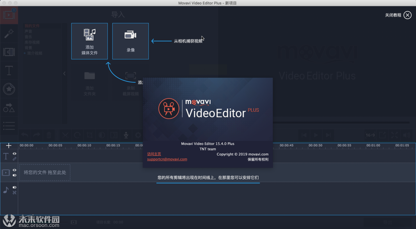Open the Stickers star icon panel
The width and height of the screenshot is (416, 229).
tap(9, 89)
